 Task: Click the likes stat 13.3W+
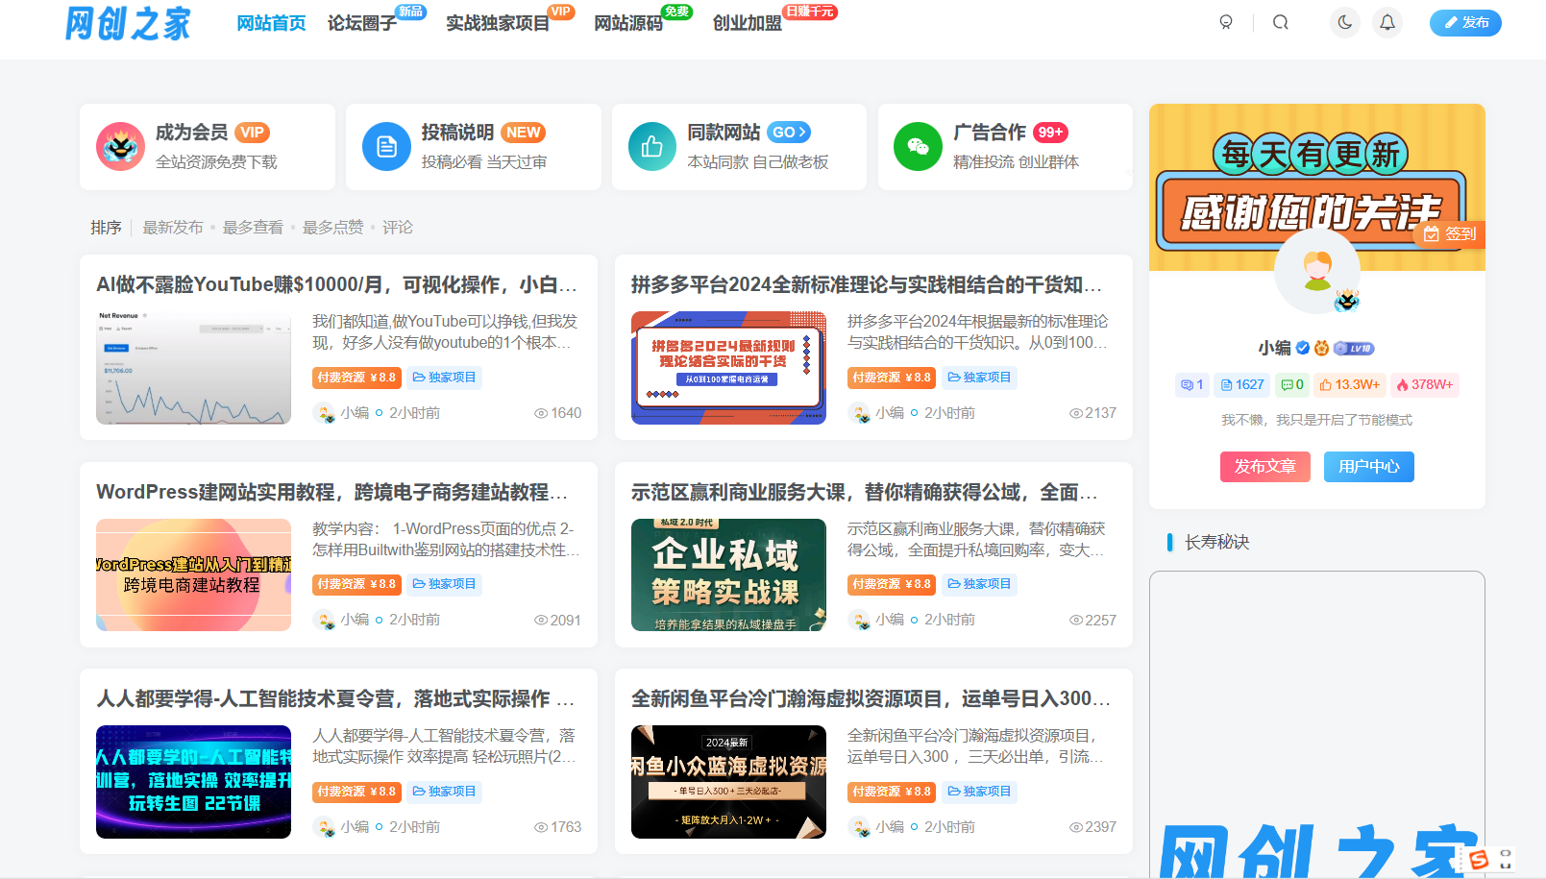pos(1349,384)
